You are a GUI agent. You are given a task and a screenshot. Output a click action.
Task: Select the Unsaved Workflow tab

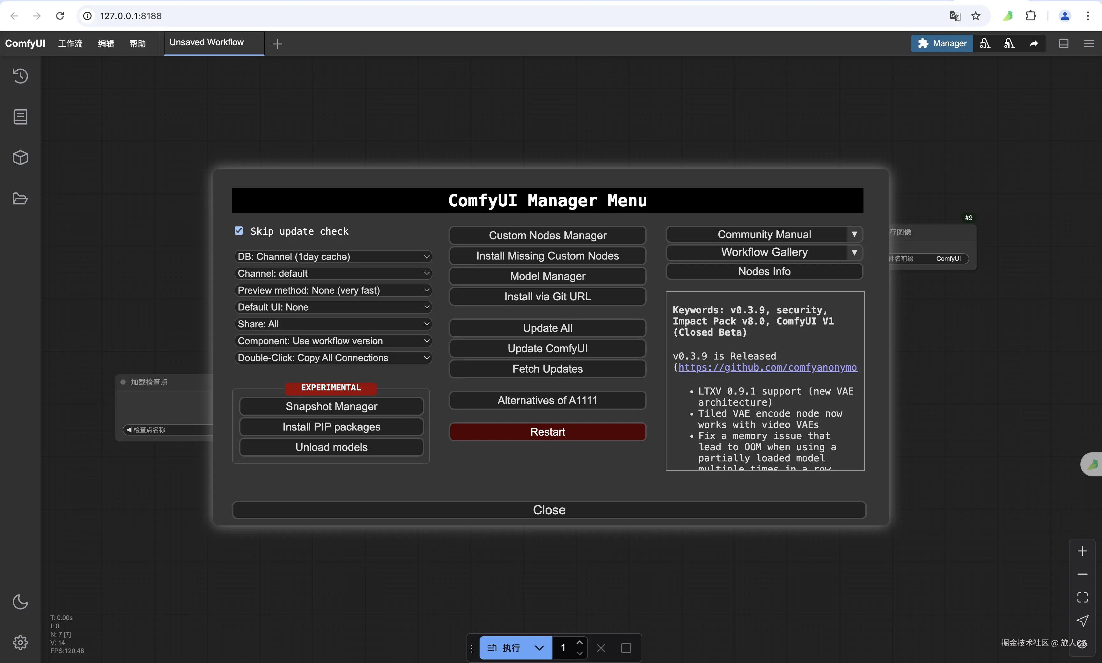click(207, 42)
